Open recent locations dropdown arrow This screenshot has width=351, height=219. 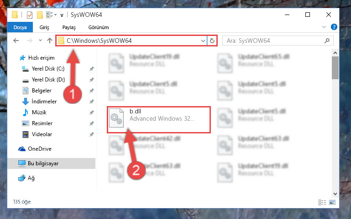40,41
